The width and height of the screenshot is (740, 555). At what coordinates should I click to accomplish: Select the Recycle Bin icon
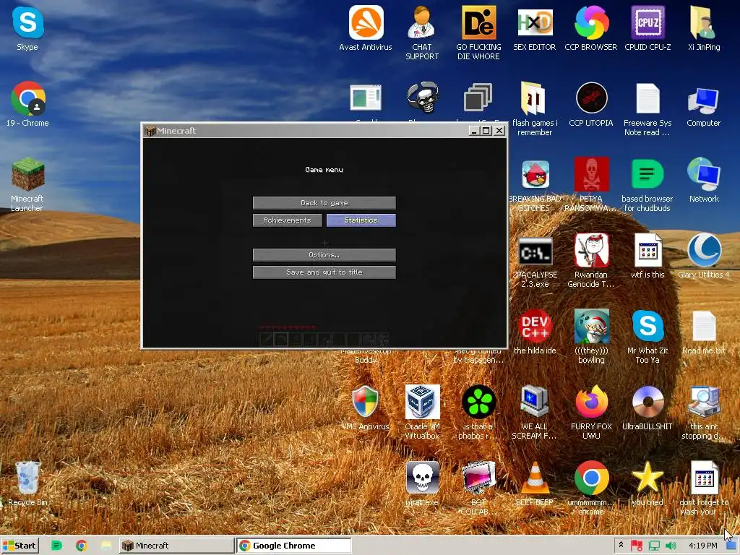coord(27,483)
